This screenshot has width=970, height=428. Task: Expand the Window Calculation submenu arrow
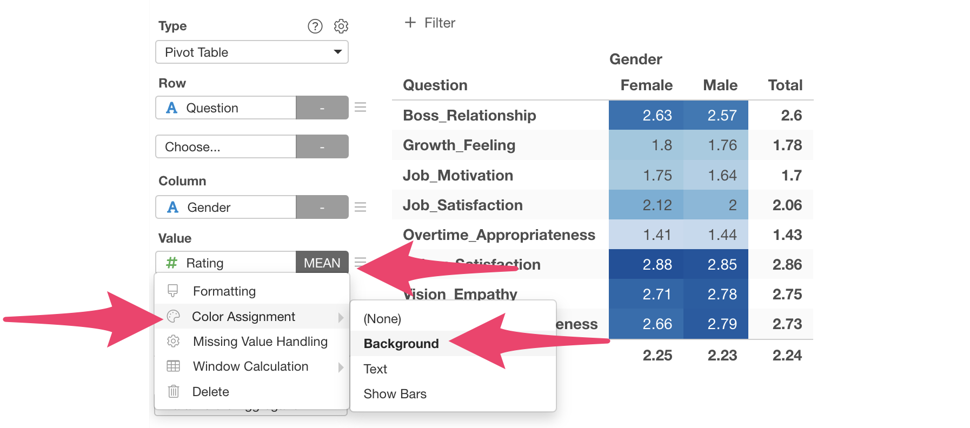tap(341, 367)
